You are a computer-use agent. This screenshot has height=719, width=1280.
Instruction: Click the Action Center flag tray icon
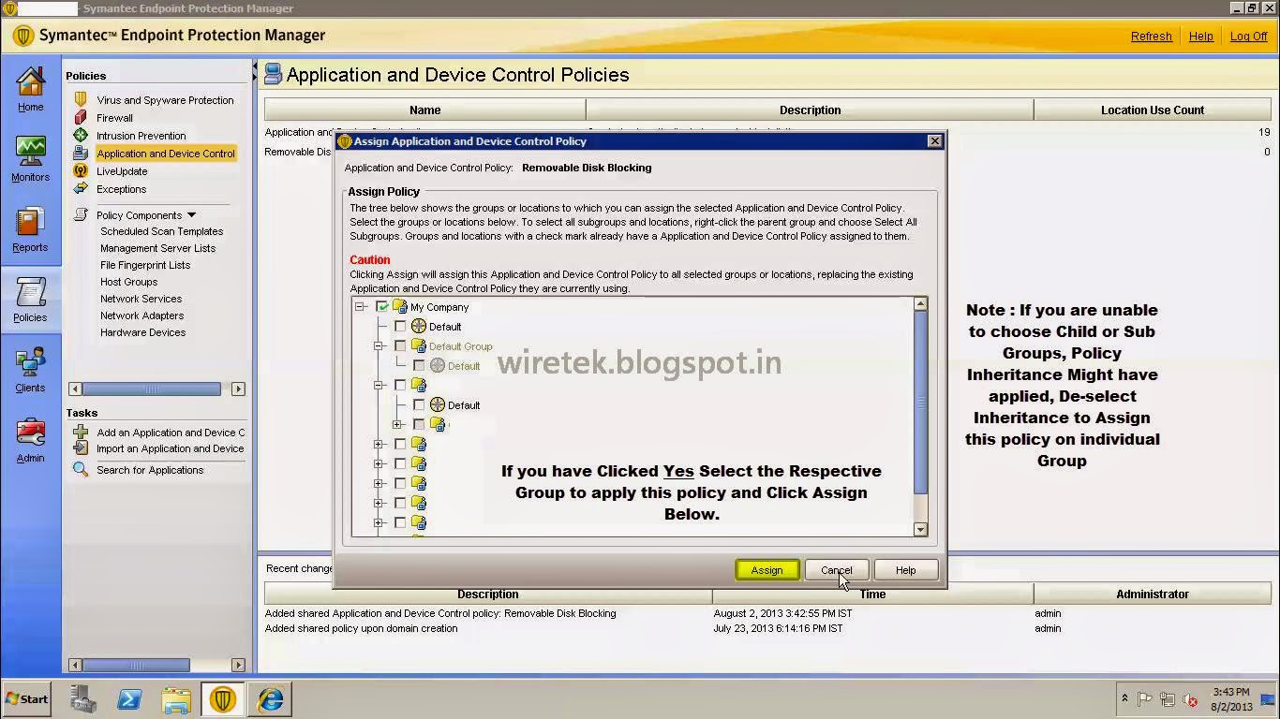point(1145,699)
